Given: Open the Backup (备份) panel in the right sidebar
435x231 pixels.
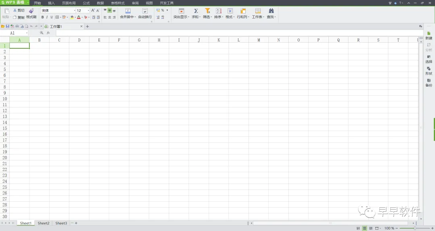Looking at the screenshot, I should click(429, 82).
